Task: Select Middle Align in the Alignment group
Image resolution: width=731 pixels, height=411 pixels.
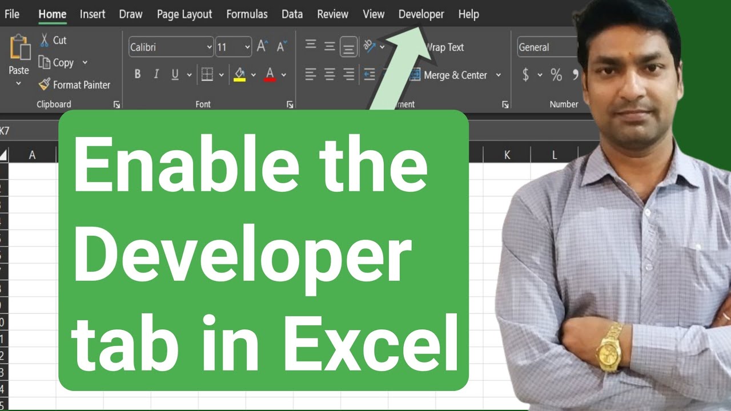Action: [330, 46]
